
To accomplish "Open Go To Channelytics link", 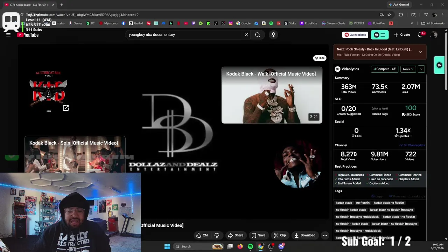I will pyautogui.click(x=412, y=145).
